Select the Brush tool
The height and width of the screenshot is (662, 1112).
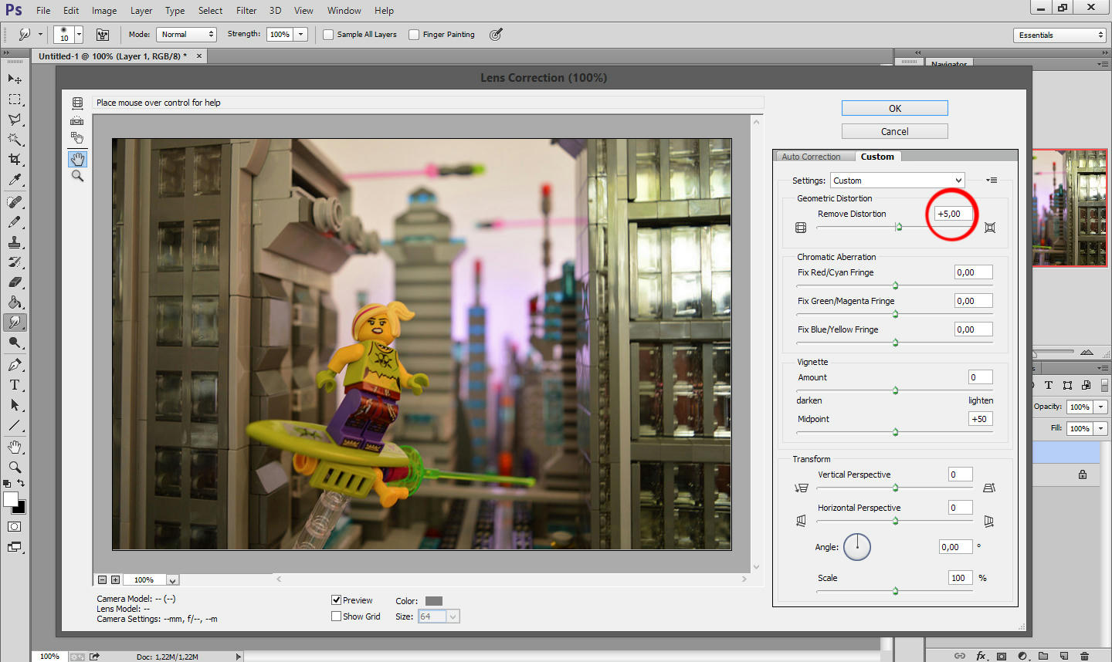point(15,222)
